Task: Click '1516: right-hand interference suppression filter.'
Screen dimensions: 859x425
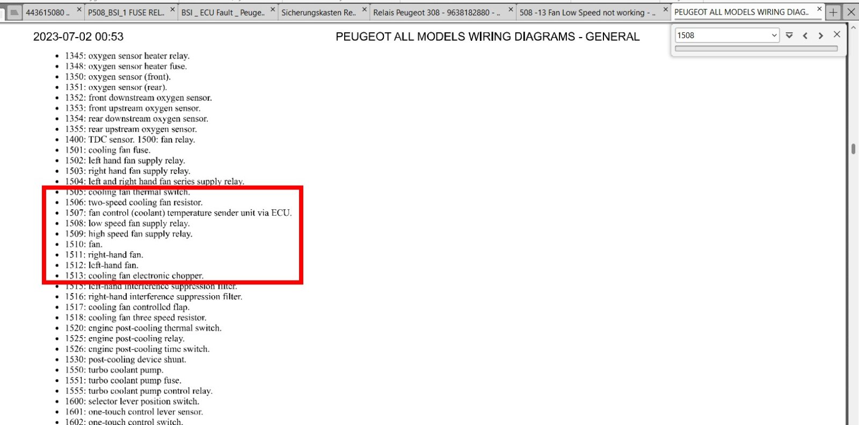Action: coord(154,297)
